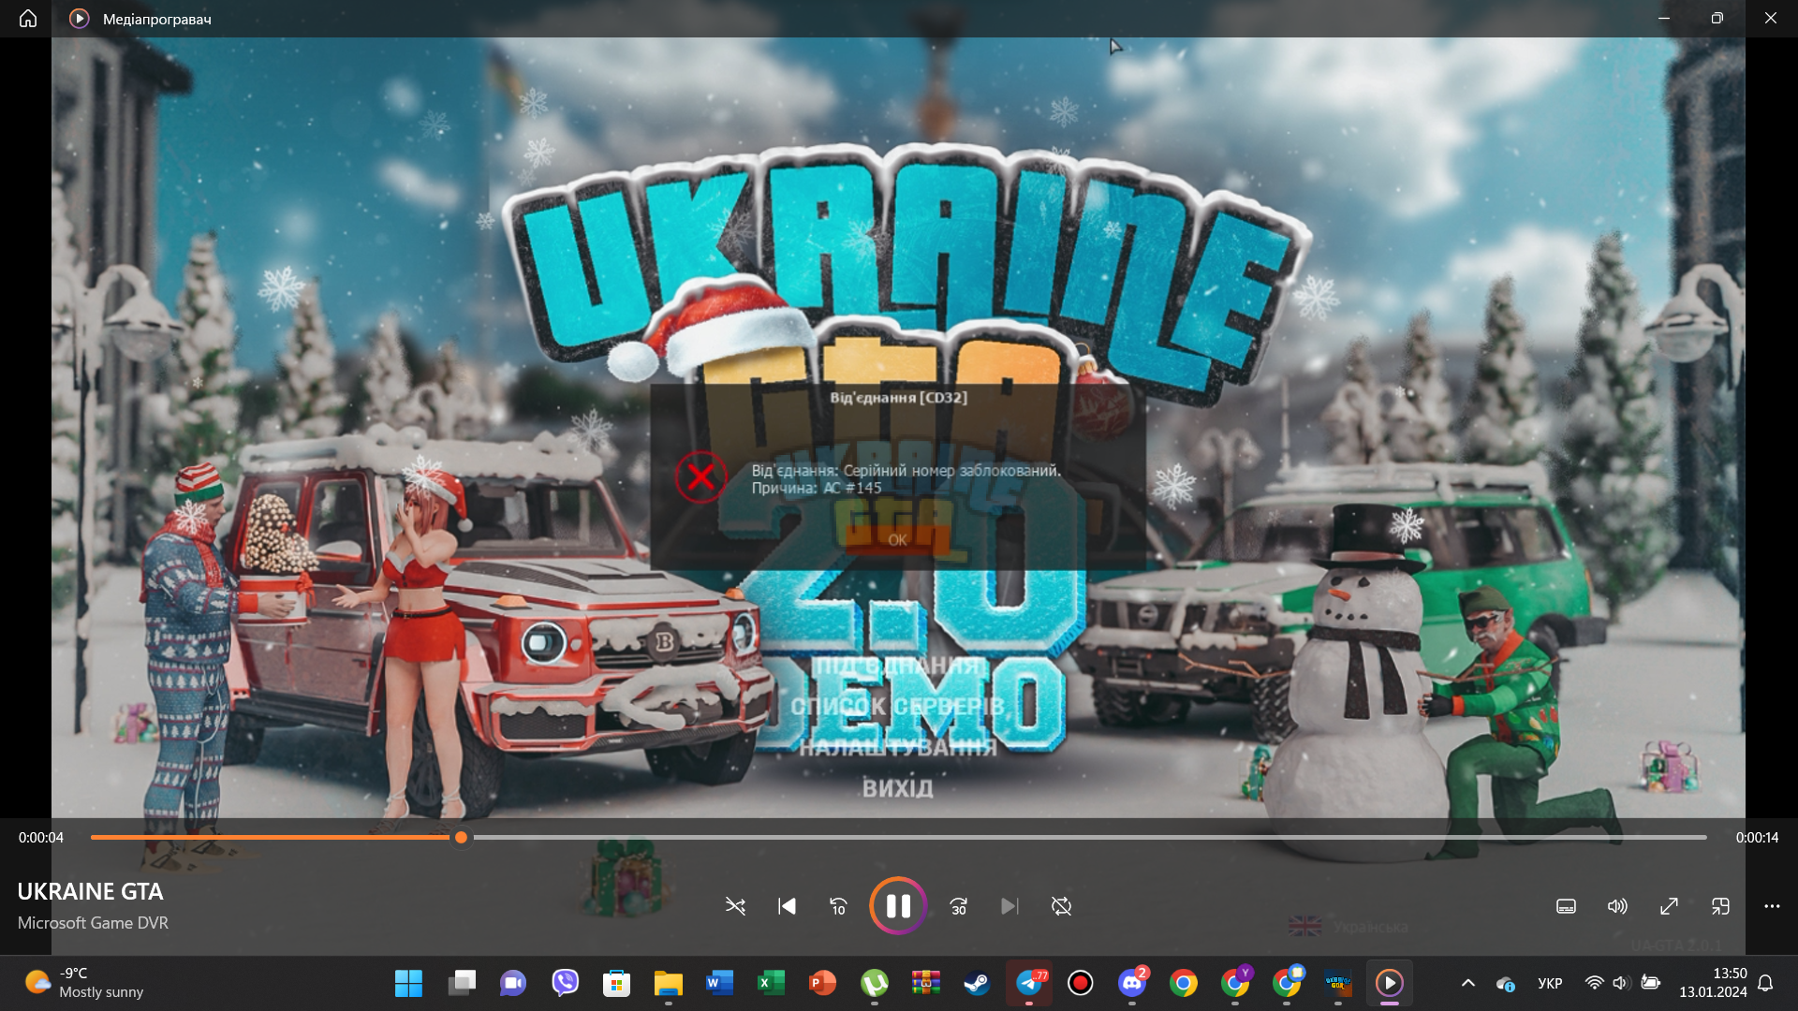The width and height of the screenshot is (1798, 1011).
Task: Open WinRAR from the taskbar
Action: [925, 983]
